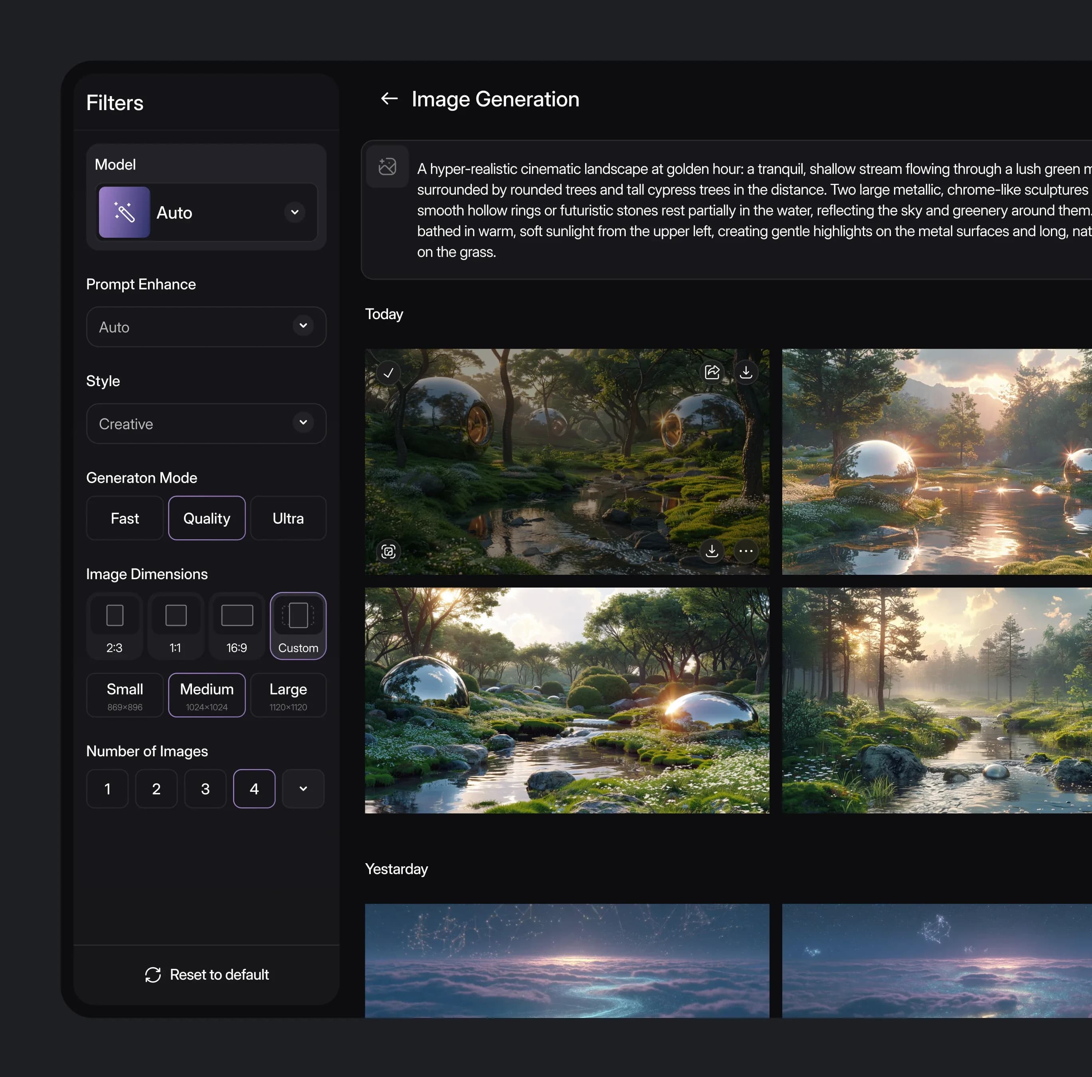Click the lower download icon on first image
Viewport: 1092px width, 1077px height.
(x=712, y=550)
